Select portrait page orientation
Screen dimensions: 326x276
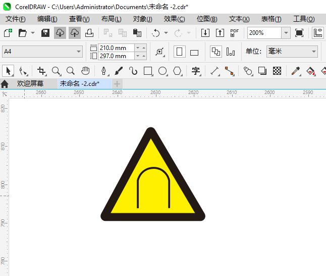click(180, 52)
